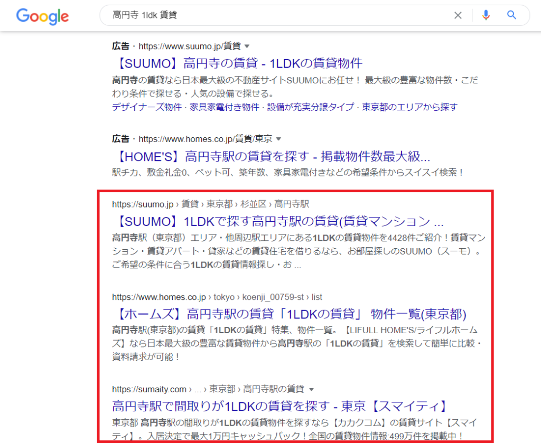The height and width of the screenshot is (443, 541).
Task: Click the https://www.suumo.jp/賃貸 ad URL text
Action: coord(190,46)
